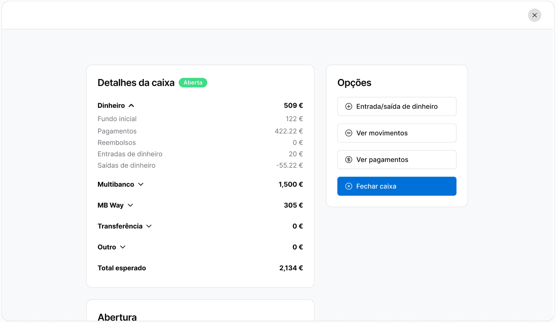Open Entrada/saída de dinheiro option
Image resolution: width=556 pixels, height=323 pixels.
click(397, 106)
